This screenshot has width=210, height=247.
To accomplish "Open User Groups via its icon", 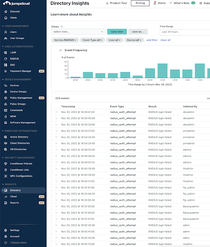I will click(x=6, y=38).
